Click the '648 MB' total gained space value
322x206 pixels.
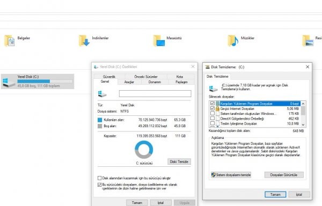[298, 131]
